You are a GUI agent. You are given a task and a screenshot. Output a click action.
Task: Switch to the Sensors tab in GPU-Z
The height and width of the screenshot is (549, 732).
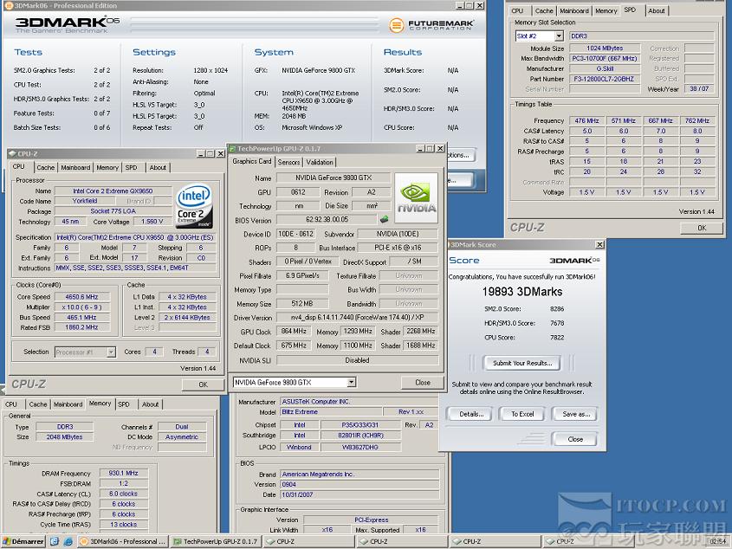(288, 162)
